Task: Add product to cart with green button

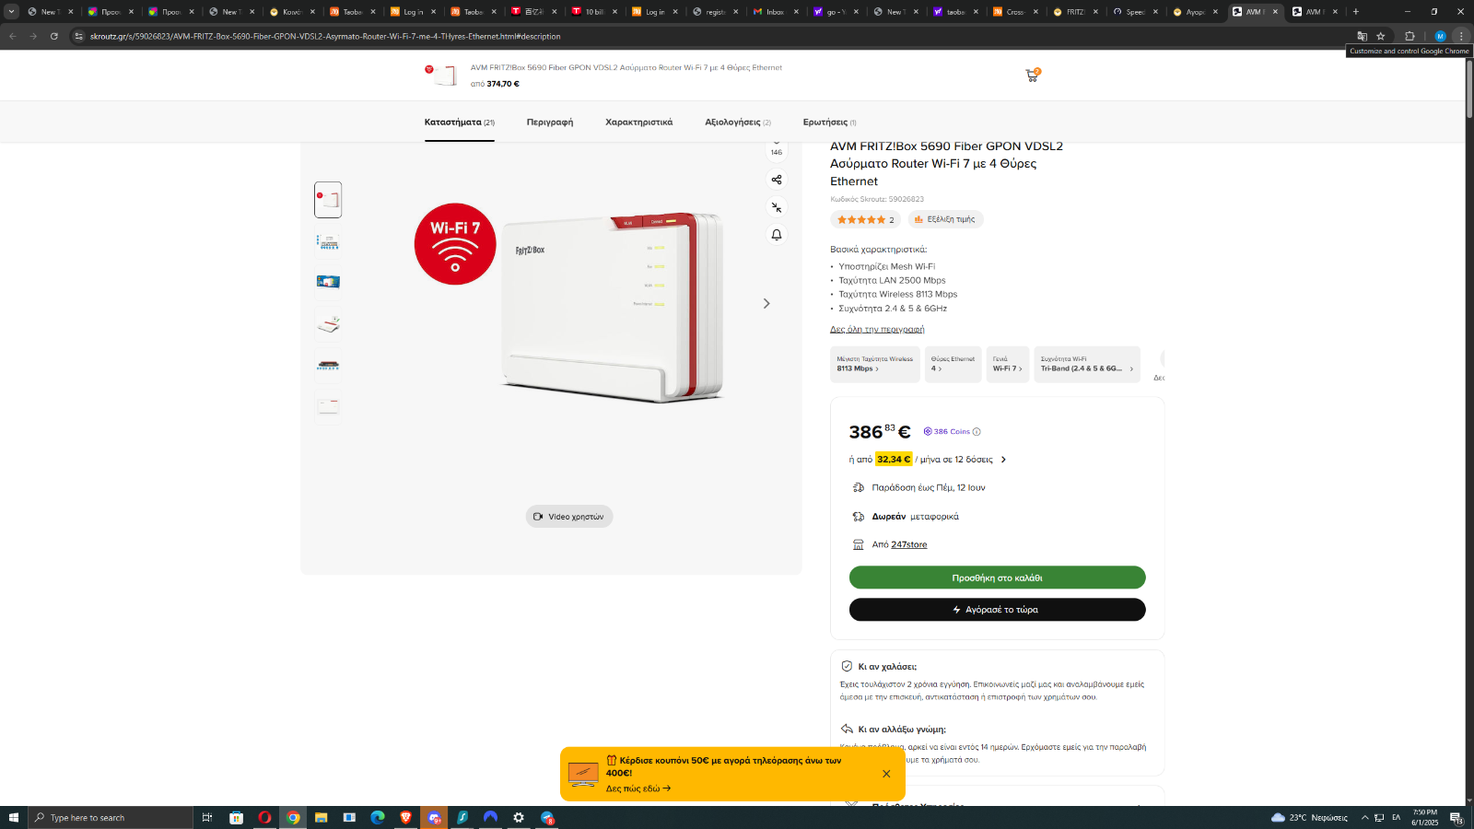Action: (x=997, y=578)
